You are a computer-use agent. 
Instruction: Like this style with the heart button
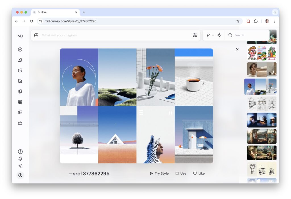point(199,173)
